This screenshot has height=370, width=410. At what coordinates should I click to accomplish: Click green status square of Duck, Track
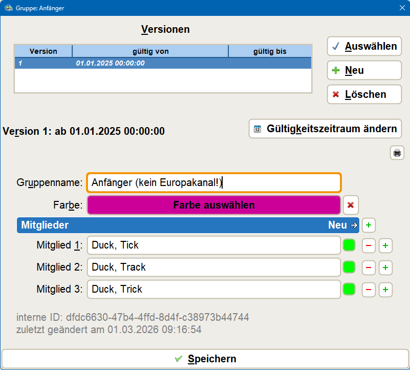point(349,268)
